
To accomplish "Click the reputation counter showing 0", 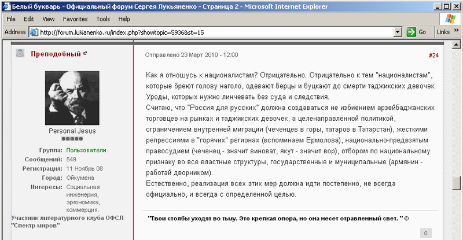I will 426,233.
